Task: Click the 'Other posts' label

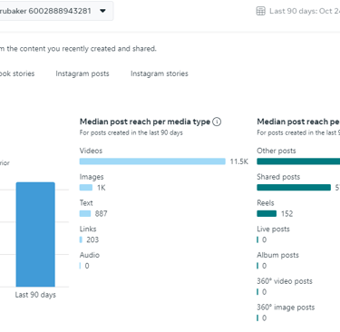Action: (277, 151)
